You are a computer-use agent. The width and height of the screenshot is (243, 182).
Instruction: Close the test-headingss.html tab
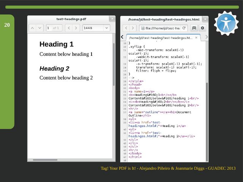[196, 38]
